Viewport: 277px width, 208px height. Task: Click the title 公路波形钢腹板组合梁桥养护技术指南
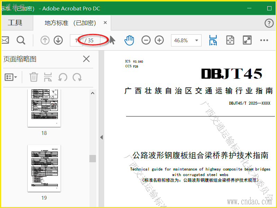[x=200, y=155]
